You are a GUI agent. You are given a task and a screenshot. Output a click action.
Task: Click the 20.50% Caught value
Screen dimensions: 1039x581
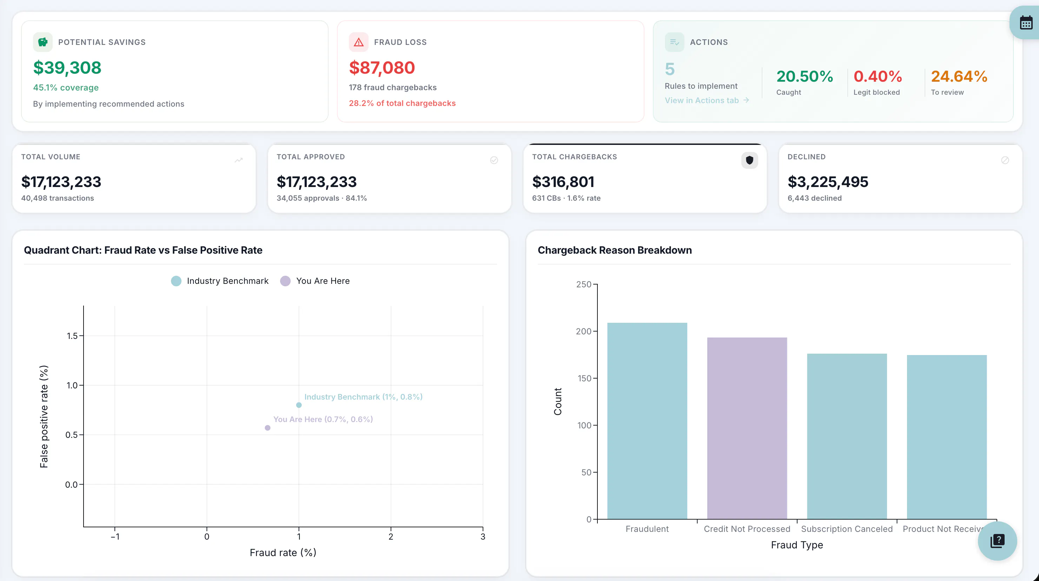click(x=805, y=76)
